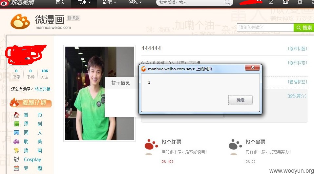Click the compose post pencil icon
314x174 pixels.
click(x=271, y=2)
